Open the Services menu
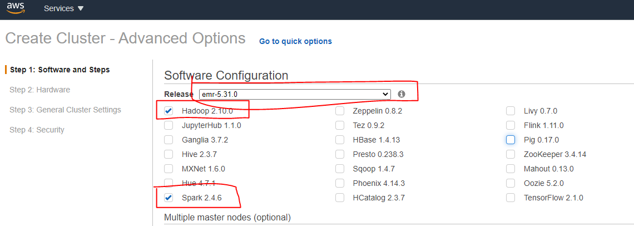634x226 pixels. [x=64, y=8]
